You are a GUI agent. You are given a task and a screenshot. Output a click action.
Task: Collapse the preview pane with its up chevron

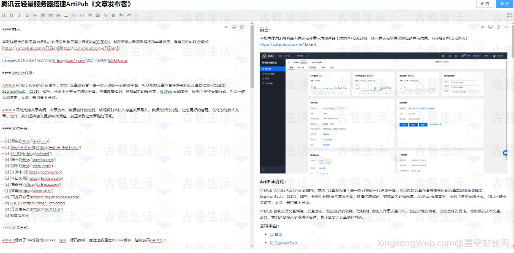483,27
